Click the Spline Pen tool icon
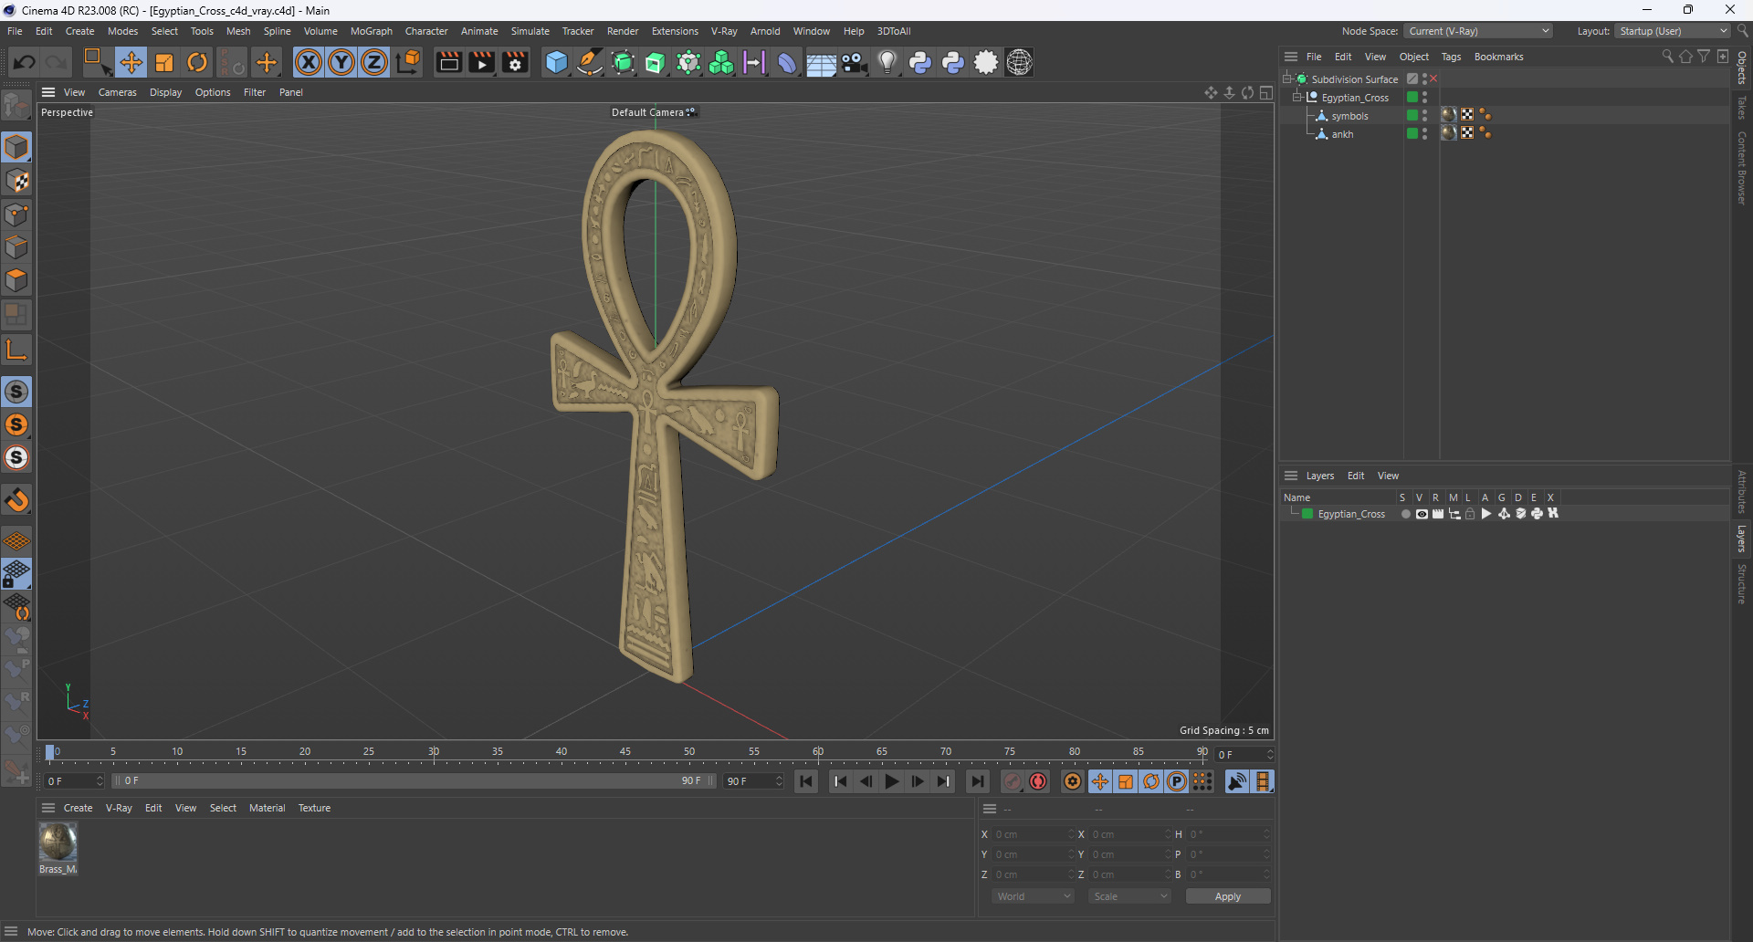Viewport: 1753px width, 942px height. point(590,62)
